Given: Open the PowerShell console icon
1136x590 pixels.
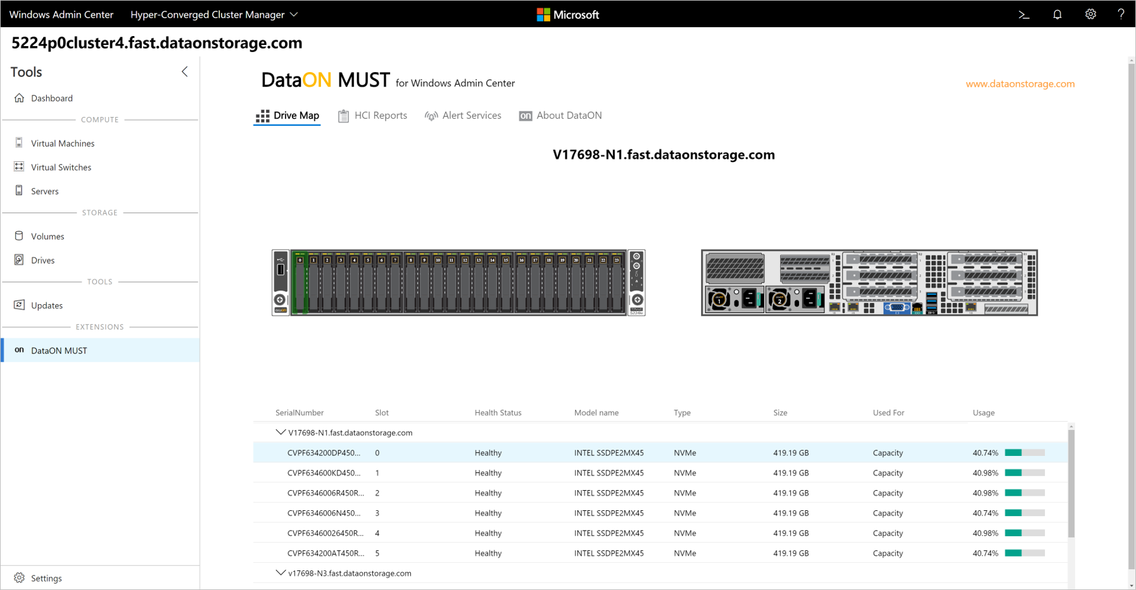Looking at the screenshot, I should (x=1023, y=15).
